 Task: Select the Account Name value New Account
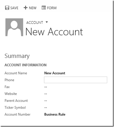coord(55,73)
